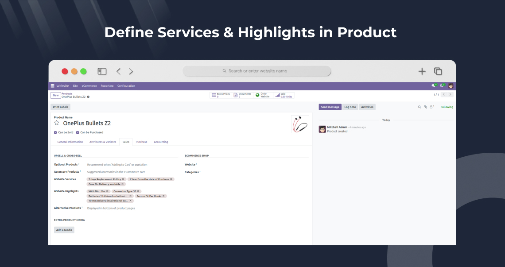Screen dimensions: 505x267
Task: Click the Go to Website globe button
Action: click(x=263, y=95)
